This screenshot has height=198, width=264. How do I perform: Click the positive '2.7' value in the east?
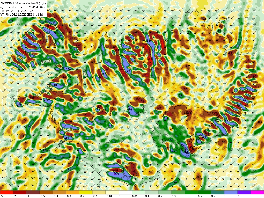[x=244, y=100]
